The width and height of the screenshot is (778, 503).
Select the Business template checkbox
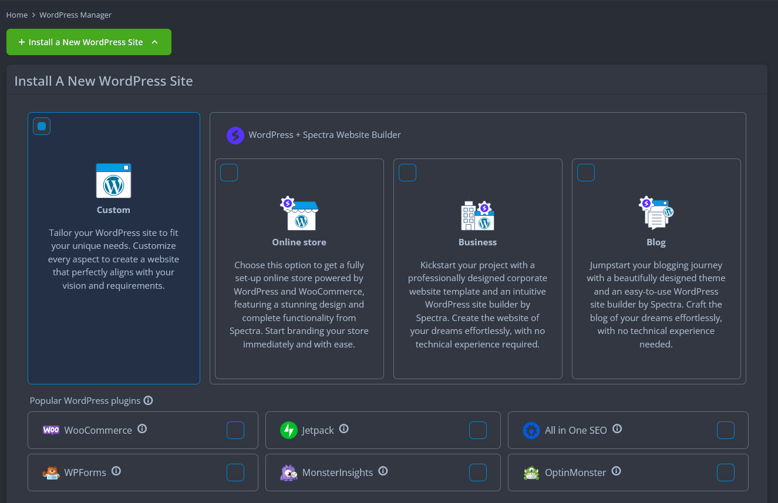[x=407, y=173]
